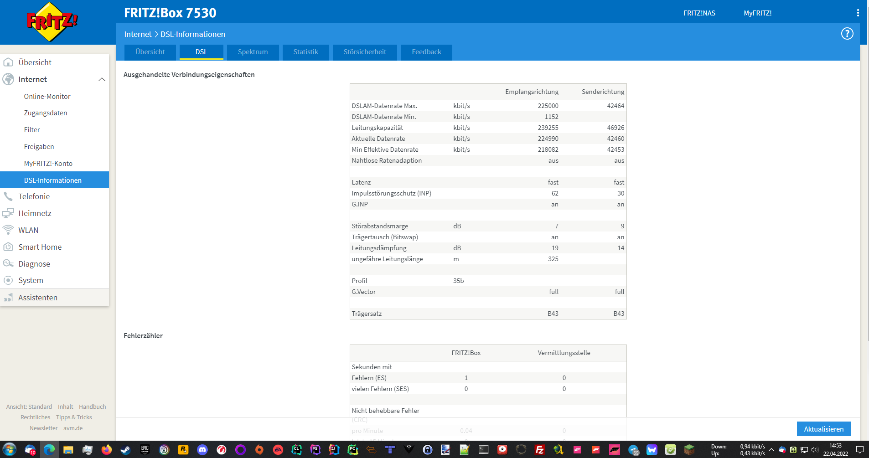
Task: Open Telegram from the taskbar
Action: pos(633,450)
